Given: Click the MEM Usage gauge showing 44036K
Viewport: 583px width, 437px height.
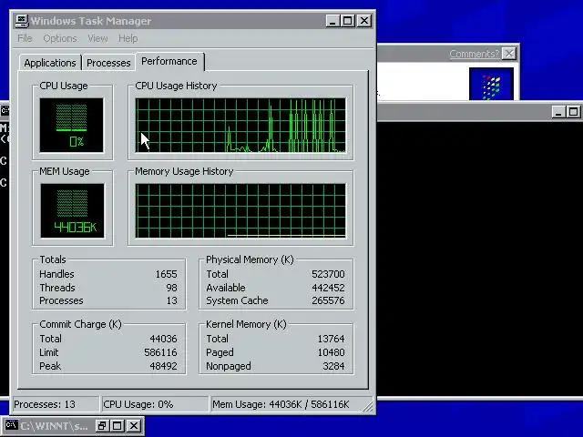Looking at the screenshot, I should 73,210.
